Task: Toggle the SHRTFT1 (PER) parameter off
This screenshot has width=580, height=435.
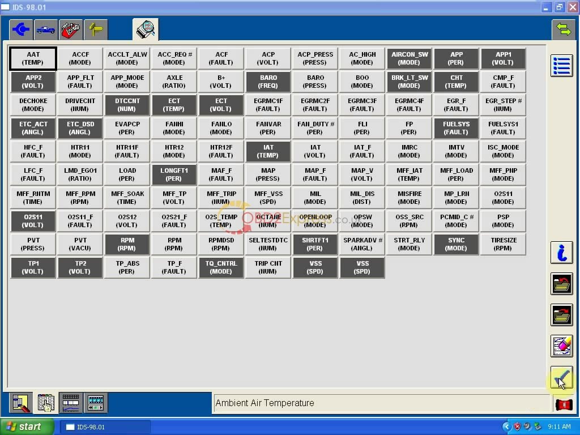Action: coord(315,244)
